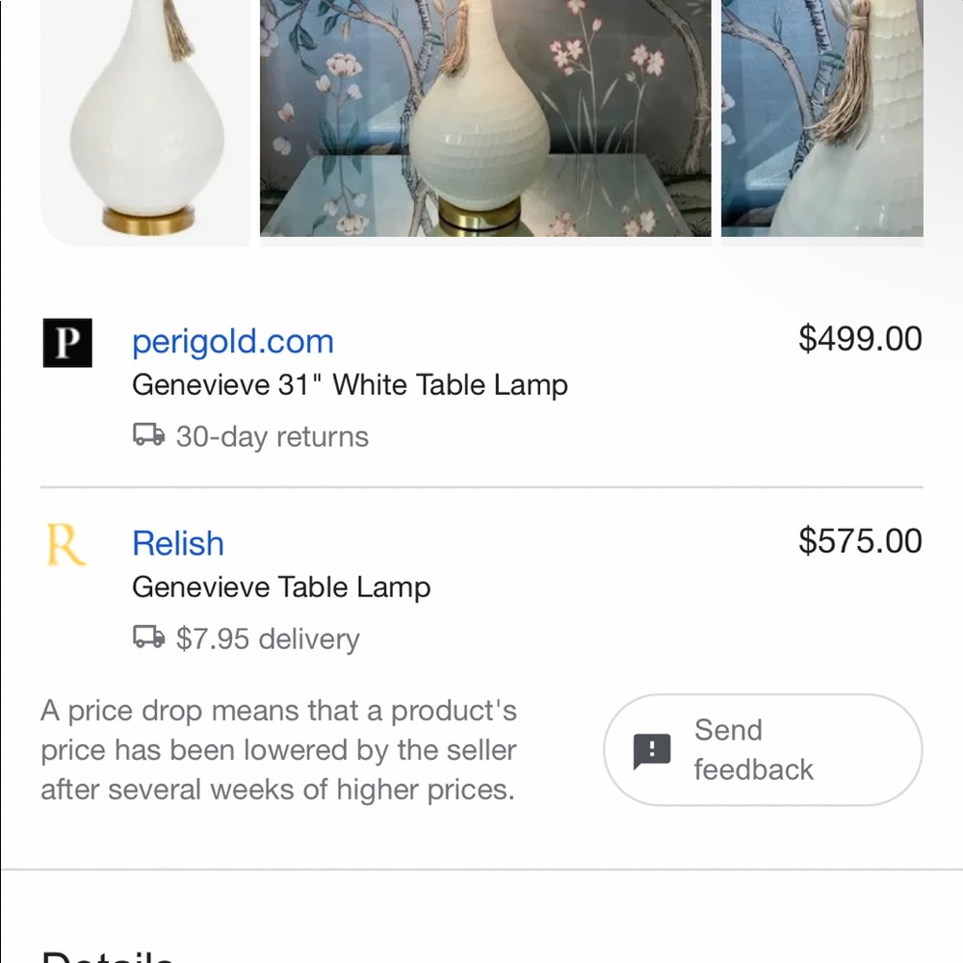
Task: Click the Send feedback label text
Action: 754,750
